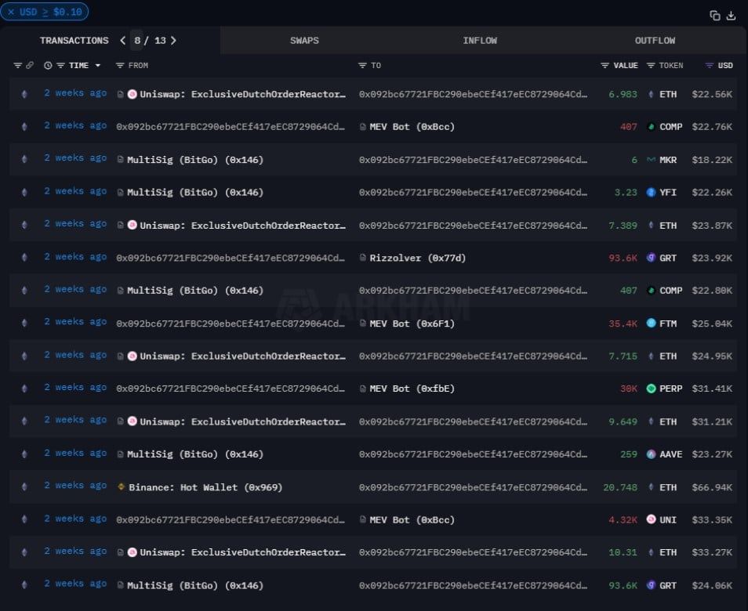Click the 20.748 ETH value
Screen dimensions: 748x611
[x=620, y=487]
